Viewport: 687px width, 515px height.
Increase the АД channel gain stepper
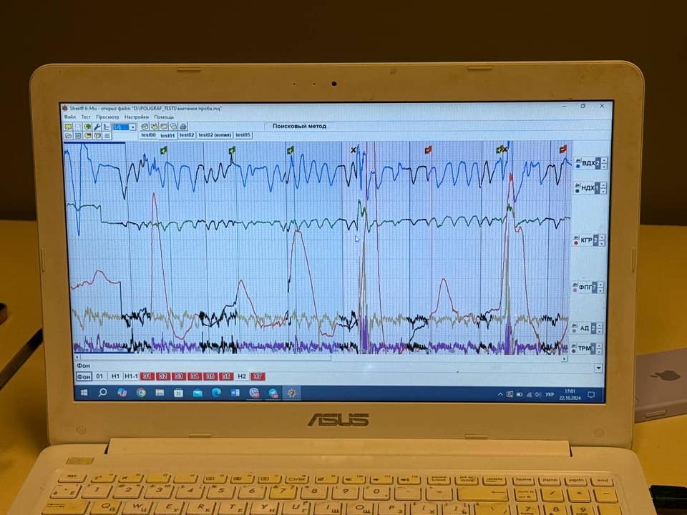click(x=599, y=325)
